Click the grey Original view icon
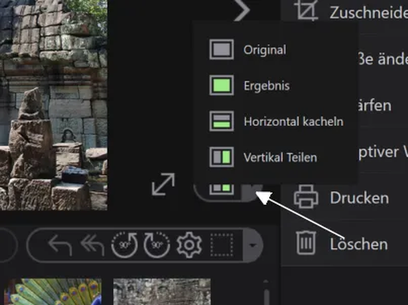Image resolution: width=408 pixels, height=305 pixels. point(221,50)
